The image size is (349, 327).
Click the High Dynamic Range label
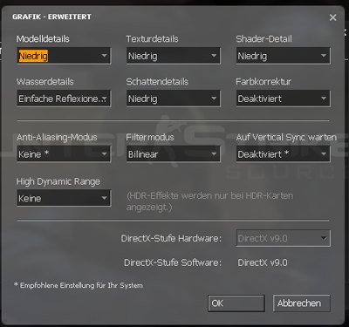pyautogui.click(x=58, y=181)
